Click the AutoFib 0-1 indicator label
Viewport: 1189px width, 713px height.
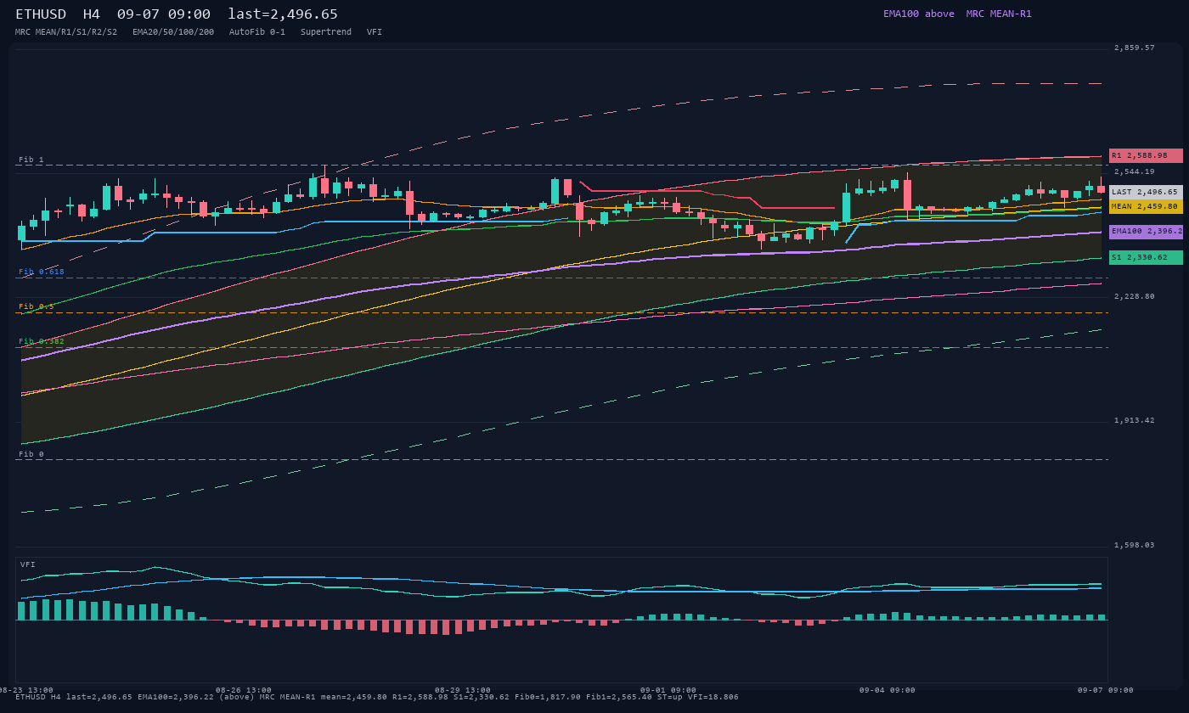257,31
